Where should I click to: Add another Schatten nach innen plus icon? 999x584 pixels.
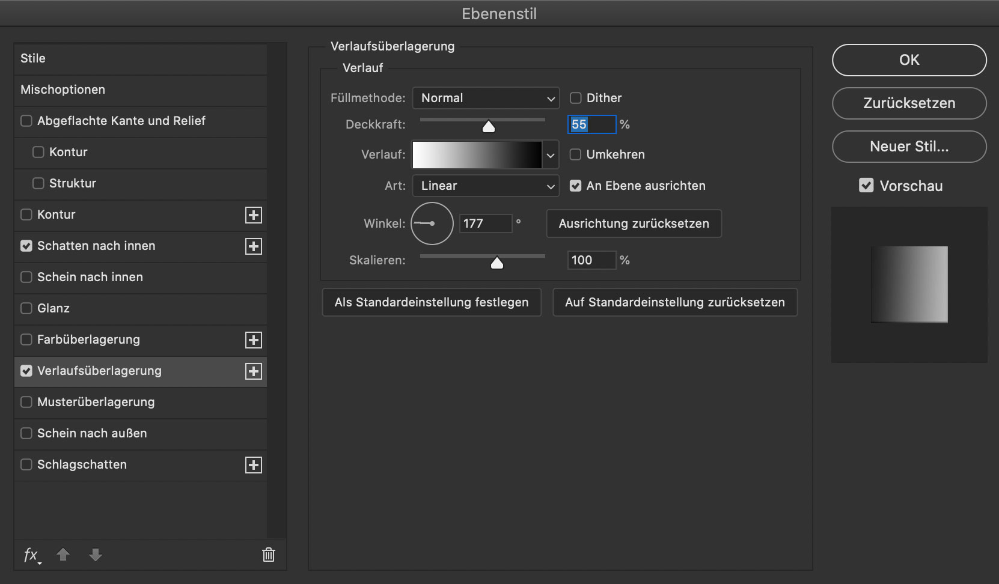click(x=254, y=246)
